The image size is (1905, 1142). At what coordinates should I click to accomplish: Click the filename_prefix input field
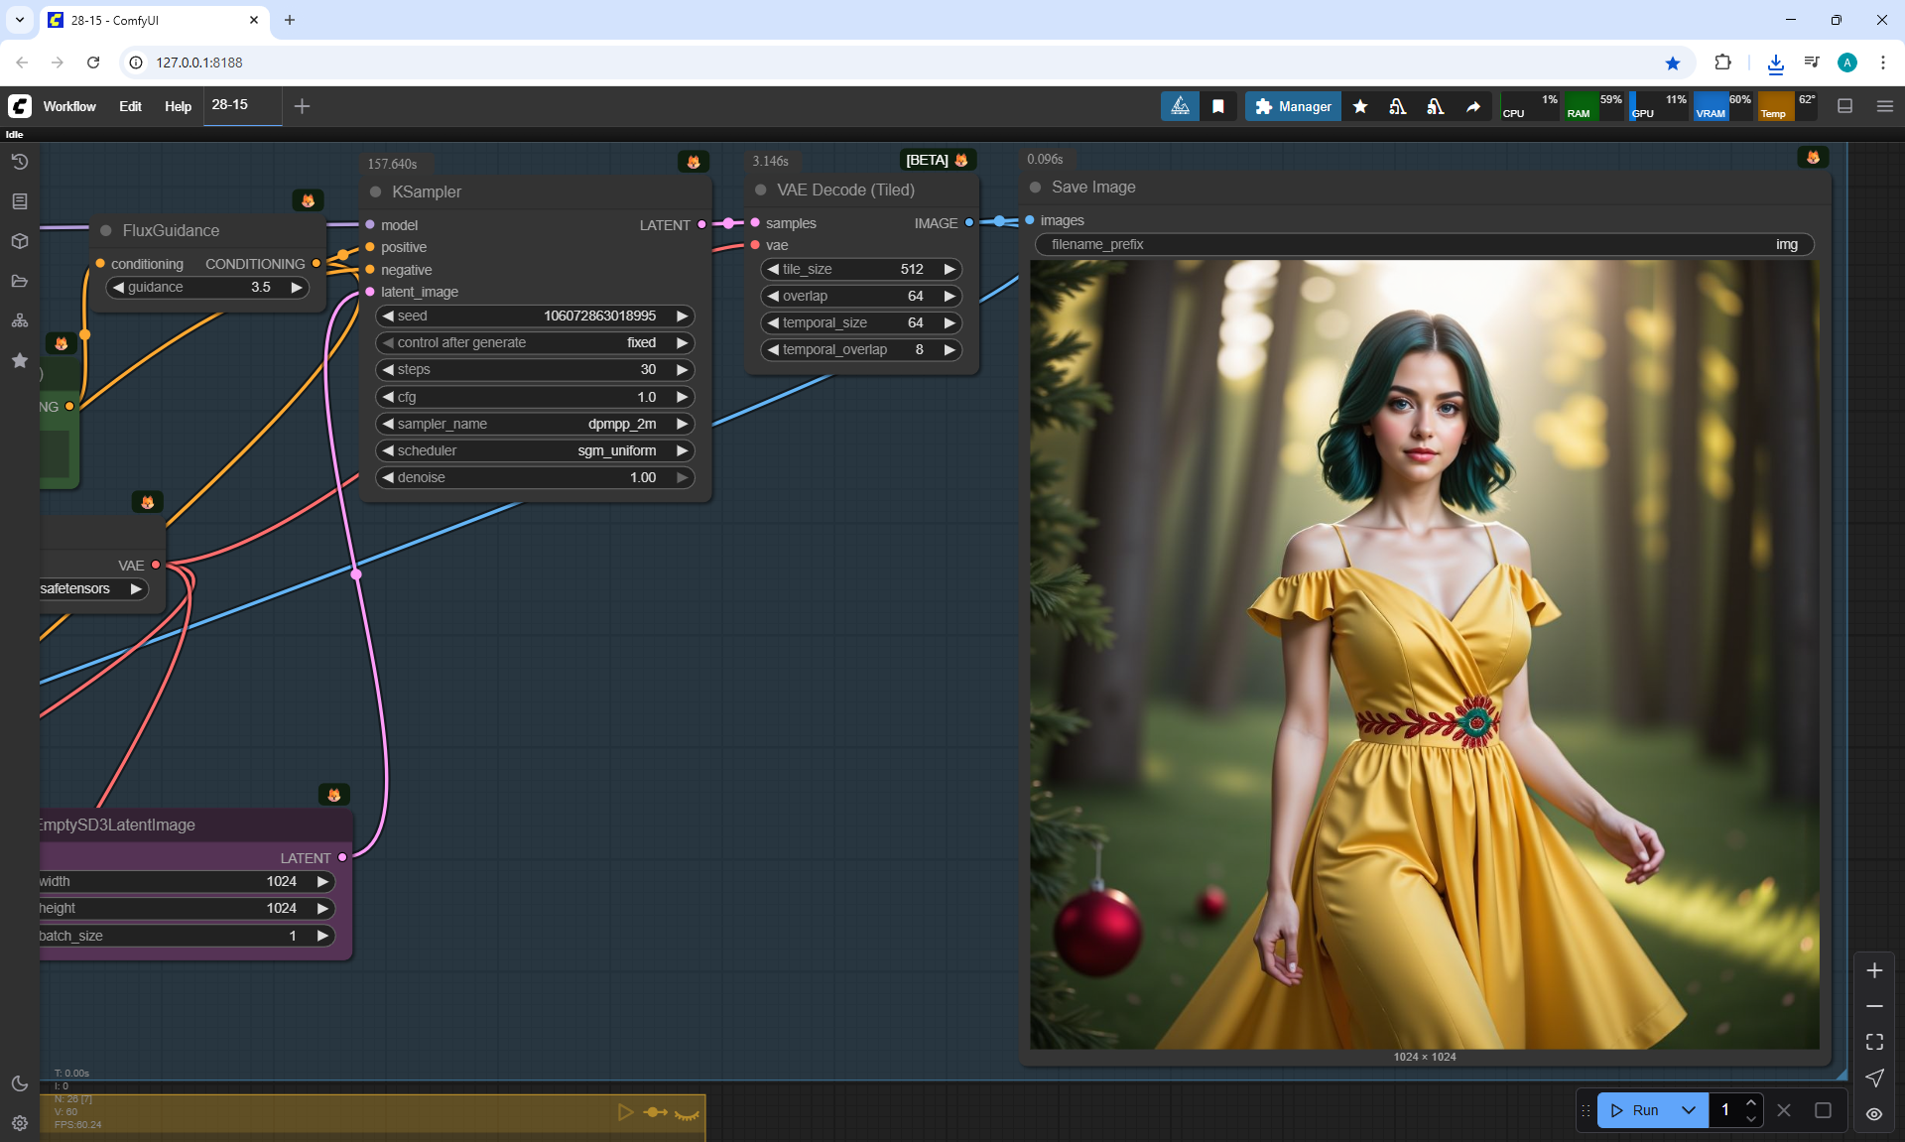tap(1424, 244)
